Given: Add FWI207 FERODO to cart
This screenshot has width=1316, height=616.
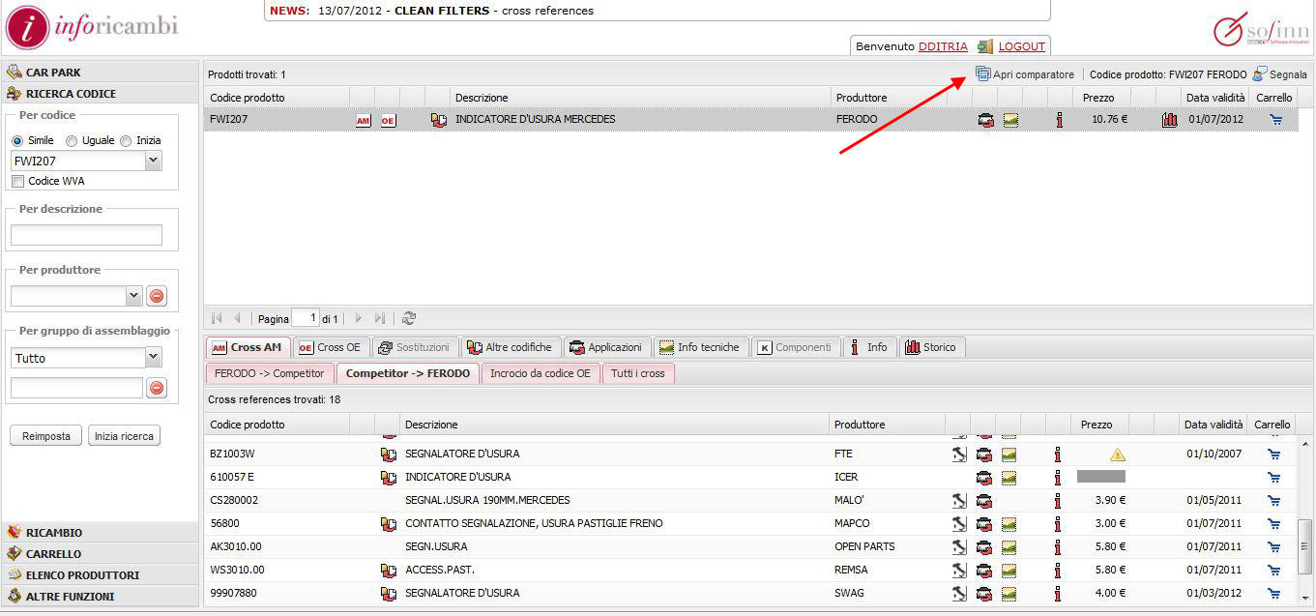Looking at the screenshot, I should [1275, 121].
